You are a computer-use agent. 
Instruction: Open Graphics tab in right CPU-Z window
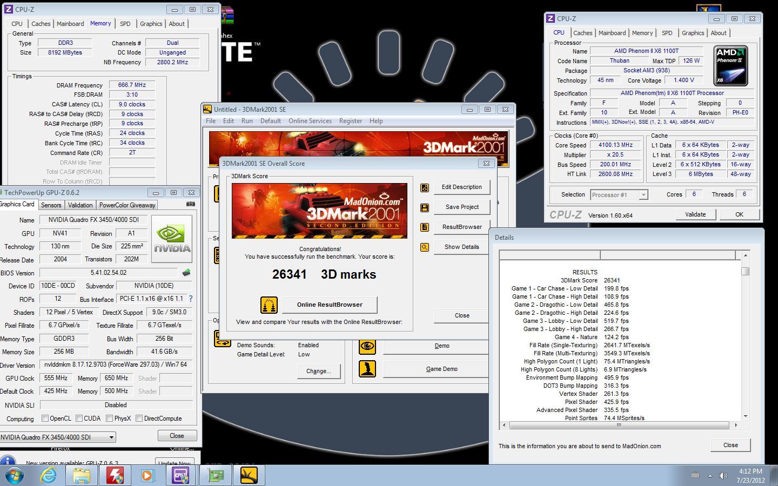693,33
